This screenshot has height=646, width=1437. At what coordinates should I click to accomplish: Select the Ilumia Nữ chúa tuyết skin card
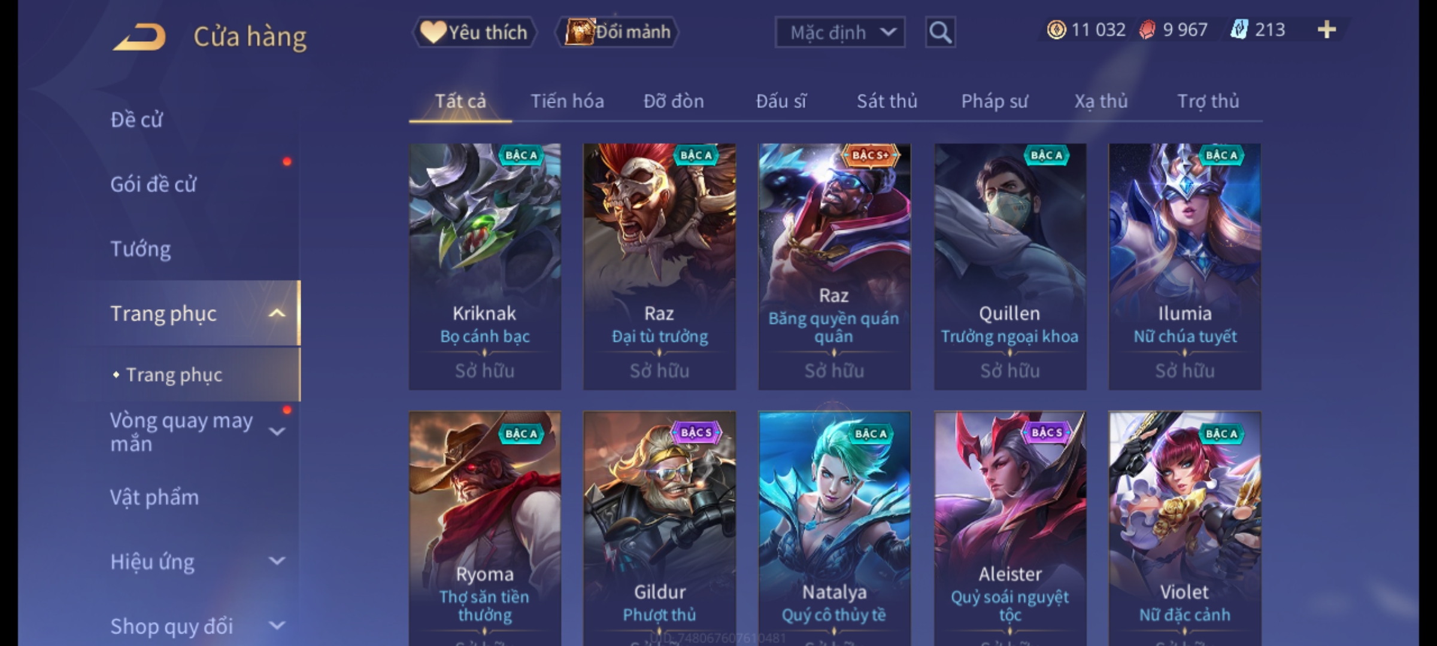(1184, 267)
